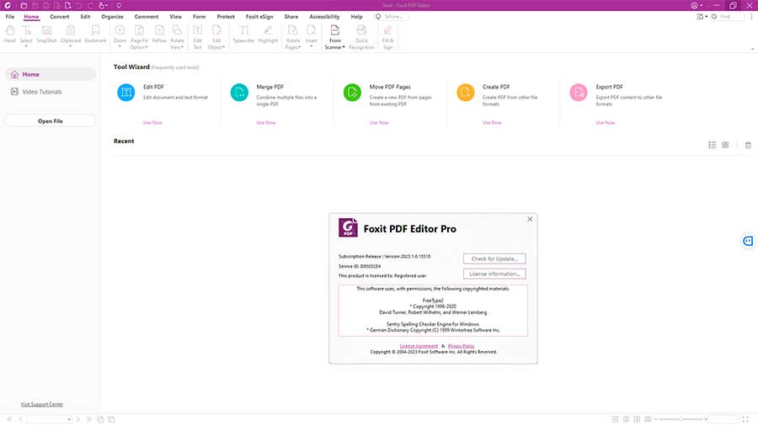Delete recent list with trash icon

coord(748,145)
